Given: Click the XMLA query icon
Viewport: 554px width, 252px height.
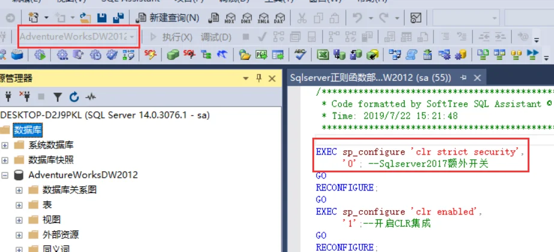Looking at the screenshot, I should click(263, 17).
